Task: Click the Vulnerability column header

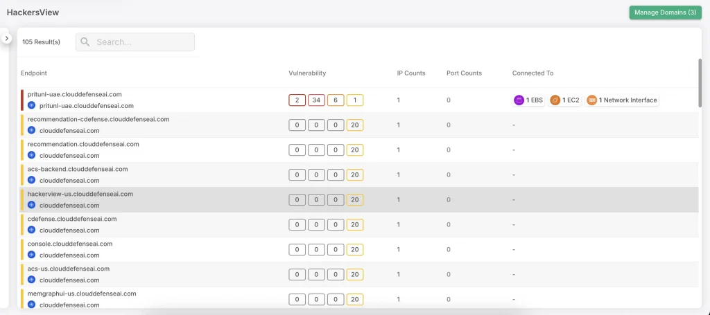Action: pyautogui.click(x=307, y=73)
